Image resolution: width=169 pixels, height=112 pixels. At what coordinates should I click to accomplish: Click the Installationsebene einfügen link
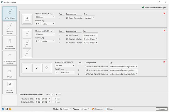(155, 8)
